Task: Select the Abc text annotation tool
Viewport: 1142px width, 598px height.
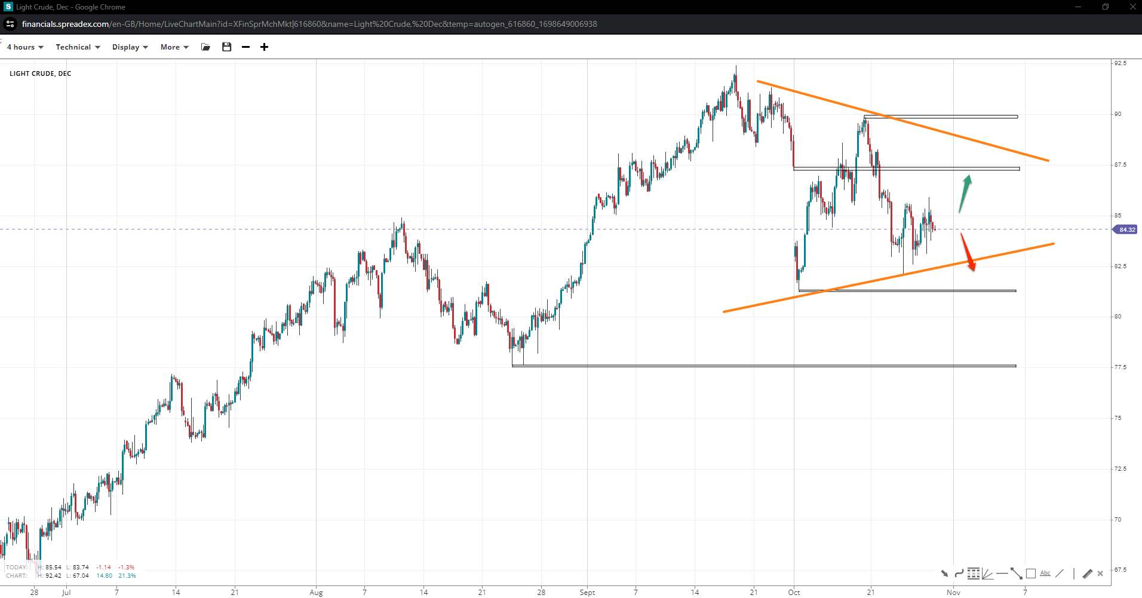Action: tap(1045, 574)
